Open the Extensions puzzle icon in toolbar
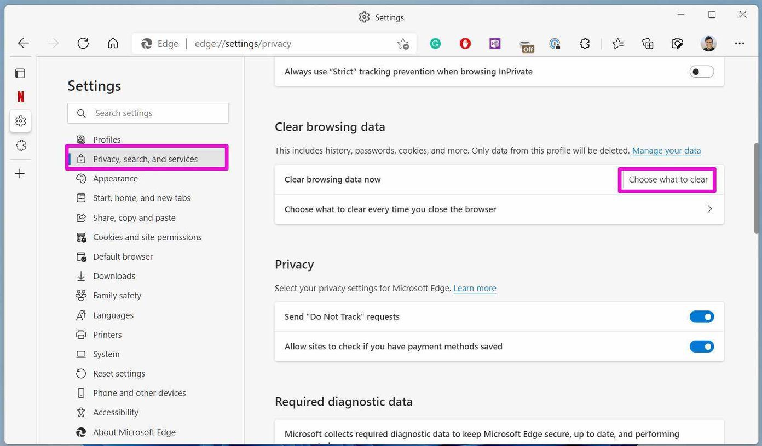The width and height of the screenshot is (762, 446). 585,44
